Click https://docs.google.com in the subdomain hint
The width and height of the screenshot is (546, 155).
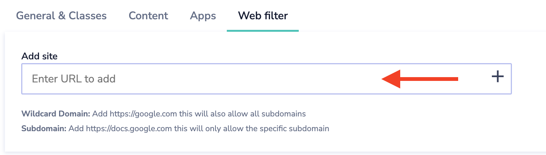129,129
